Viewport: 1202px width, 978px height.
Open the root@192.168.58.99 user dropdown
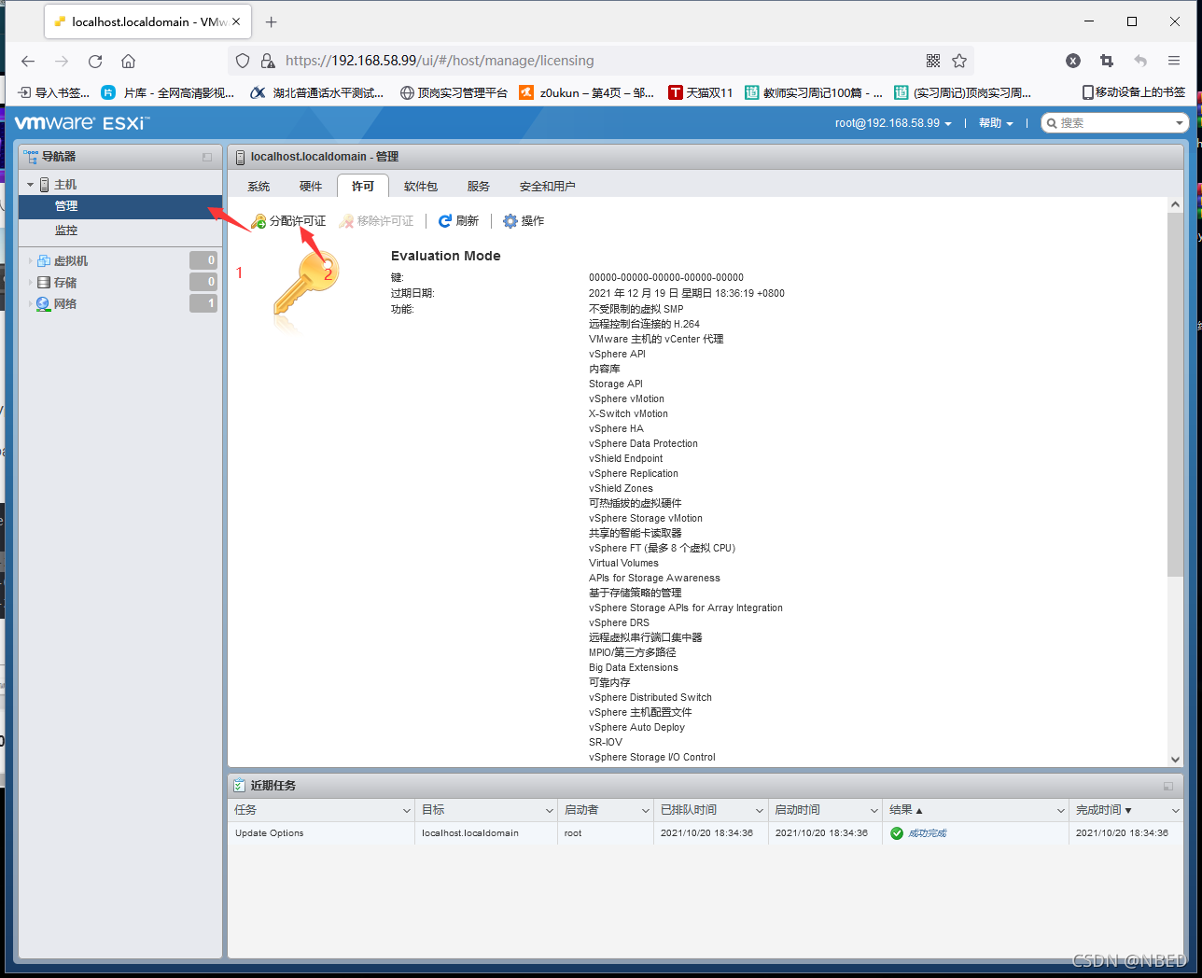click(893, 123)
